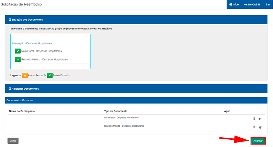Click the Solicitação de Reembolso page title
Image resolution: width=273 pixels, height=147 pixels.
[21, 4]
